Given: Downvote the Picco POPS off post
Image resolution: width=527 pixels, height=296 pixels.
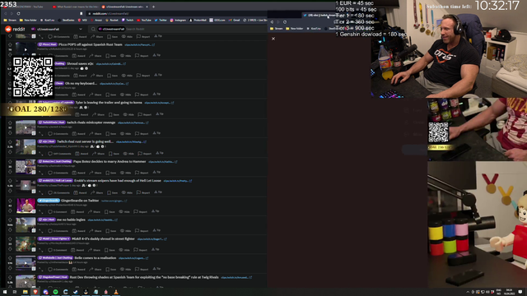Looking at the screenshot, I should coord(10,54).
